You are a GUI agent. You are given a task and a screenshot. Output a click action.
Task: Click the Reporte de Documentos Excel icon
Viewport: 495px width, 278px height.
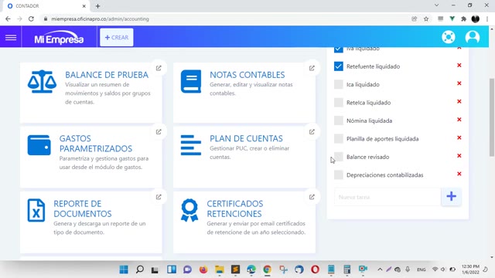(x=36, y=210)
